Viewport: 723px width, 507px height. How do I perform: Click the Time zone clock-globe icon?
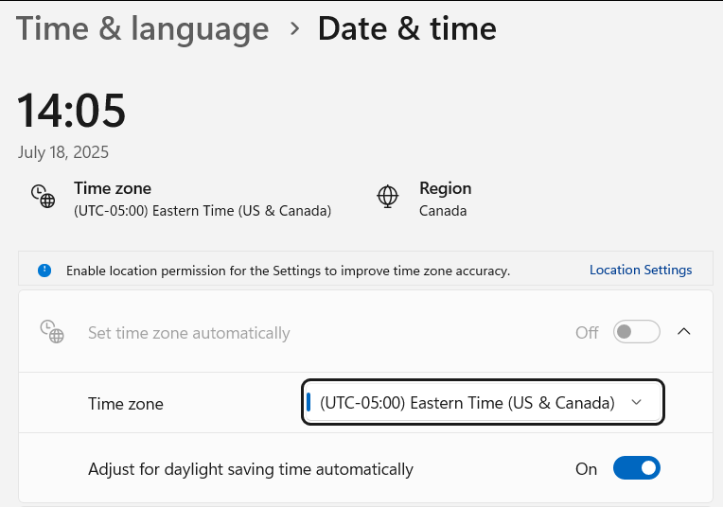[x=43, y=197]
